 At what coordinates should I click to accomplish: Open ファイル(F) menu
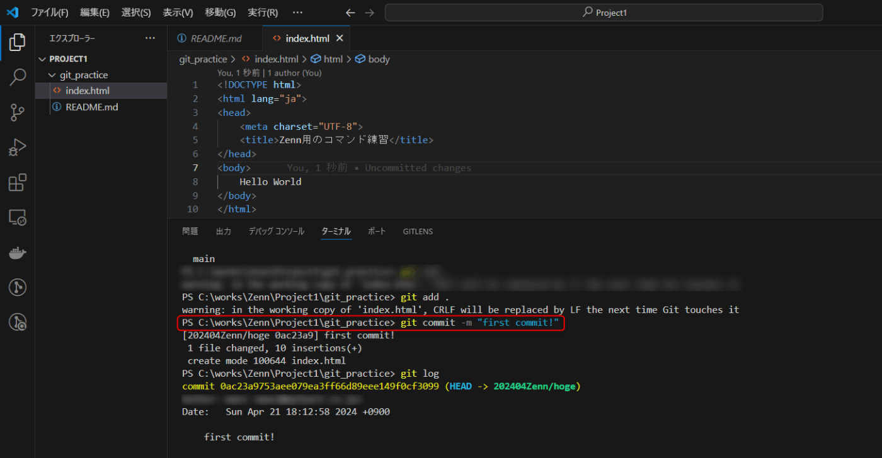tap(50, 13)
